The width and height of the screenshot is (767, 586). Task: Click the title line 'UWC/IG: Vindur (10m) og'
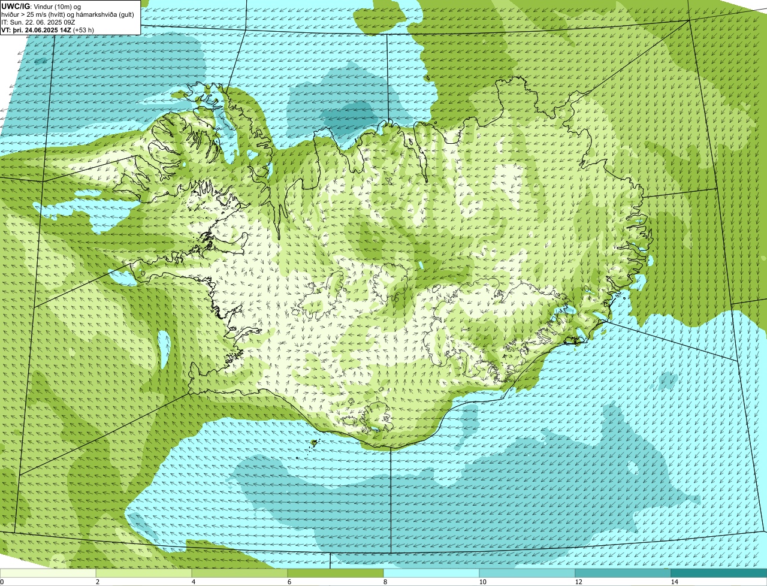point(40,6)
